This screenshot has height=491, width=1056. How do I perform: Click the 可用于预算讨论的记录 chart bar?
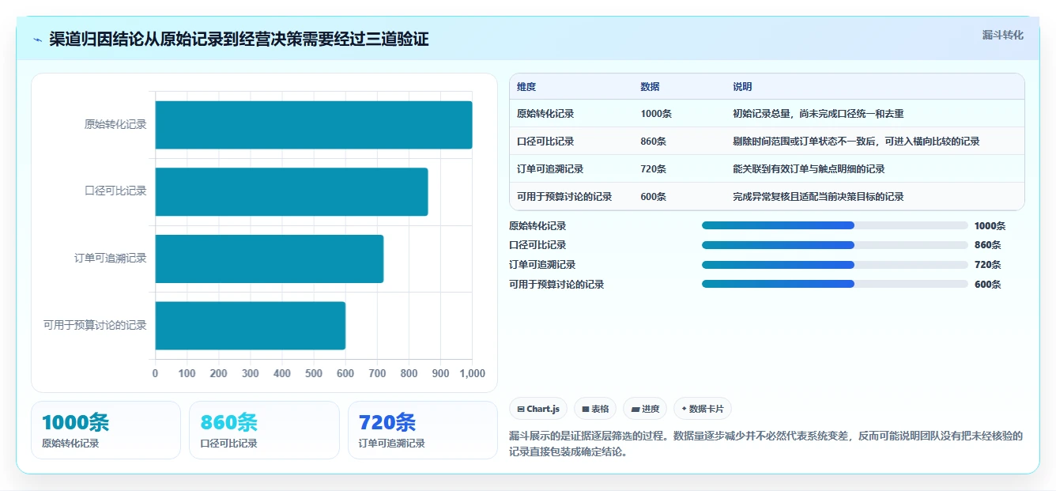tap(251, 325)
